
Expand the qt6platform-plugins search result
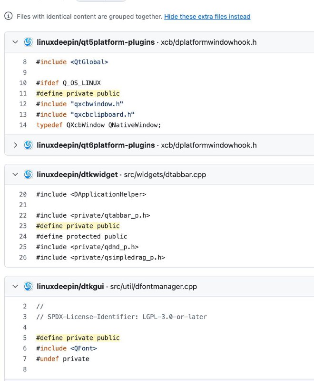(x=15, y=145)
